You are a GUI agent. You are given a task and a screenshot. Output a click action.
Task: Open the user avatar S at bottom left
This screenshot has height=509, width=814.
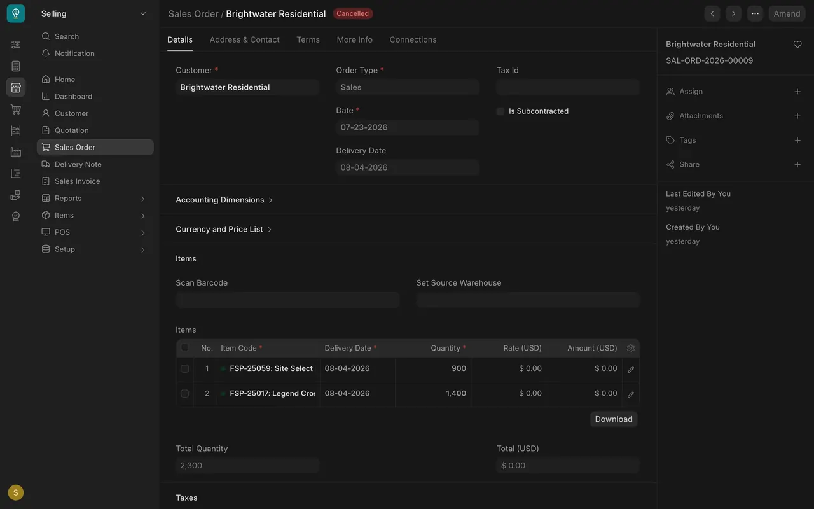(16, 492)
